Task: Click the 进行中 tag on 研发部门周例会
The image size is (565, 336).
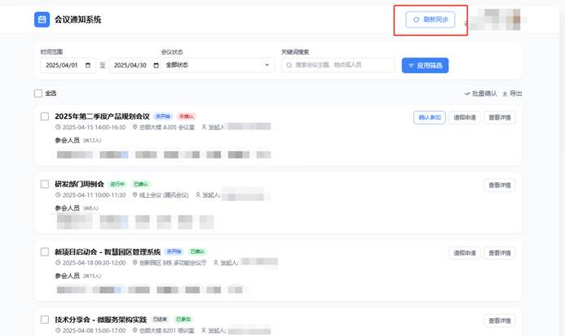Action: click(117, 184)
